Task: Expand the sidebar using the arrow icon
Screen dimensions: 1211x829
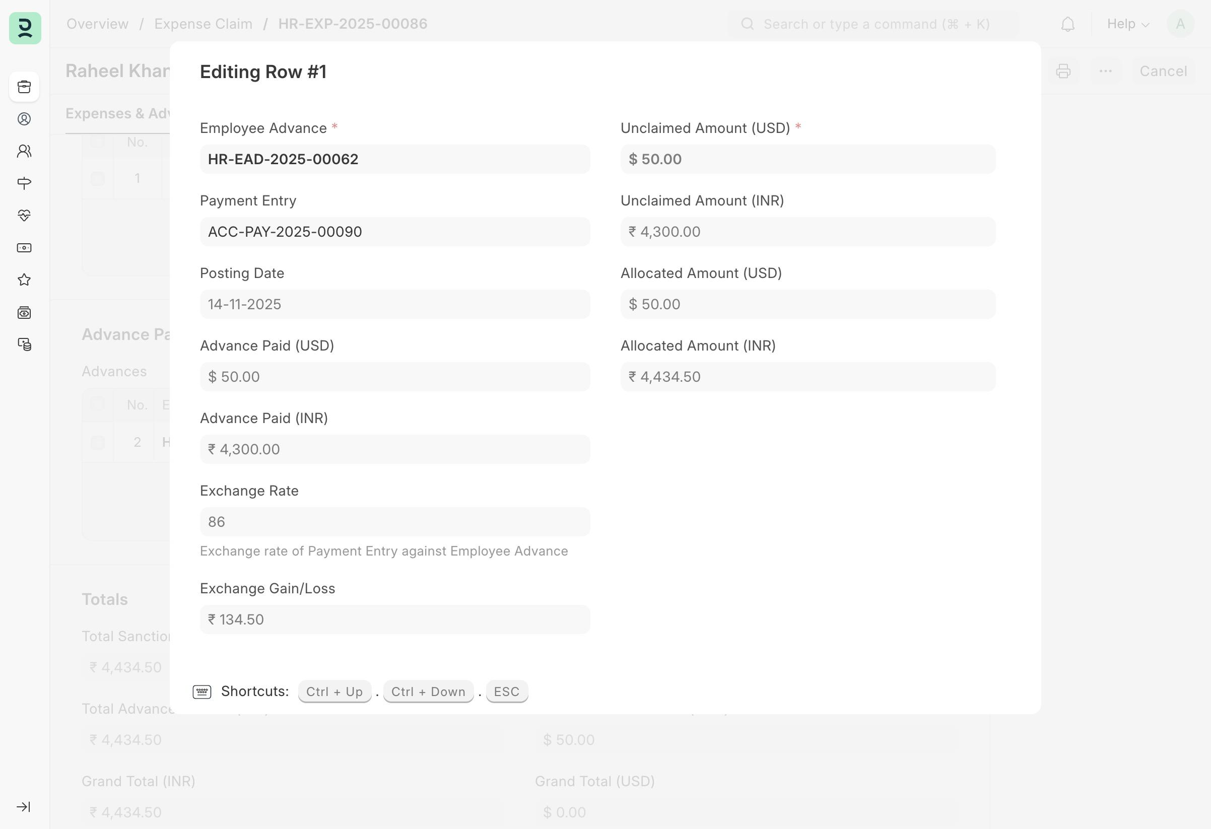Action: (24, 807)
